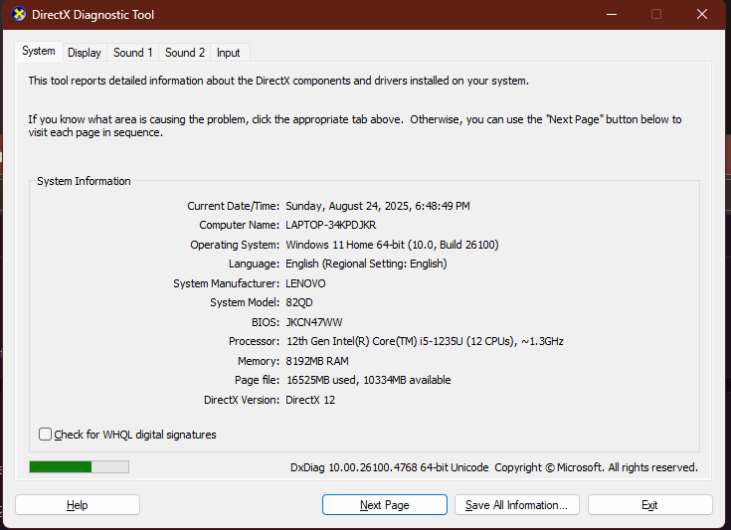
Task: Click the disabled maximize button
Action: pyautogui.click(x=656, y=15)
